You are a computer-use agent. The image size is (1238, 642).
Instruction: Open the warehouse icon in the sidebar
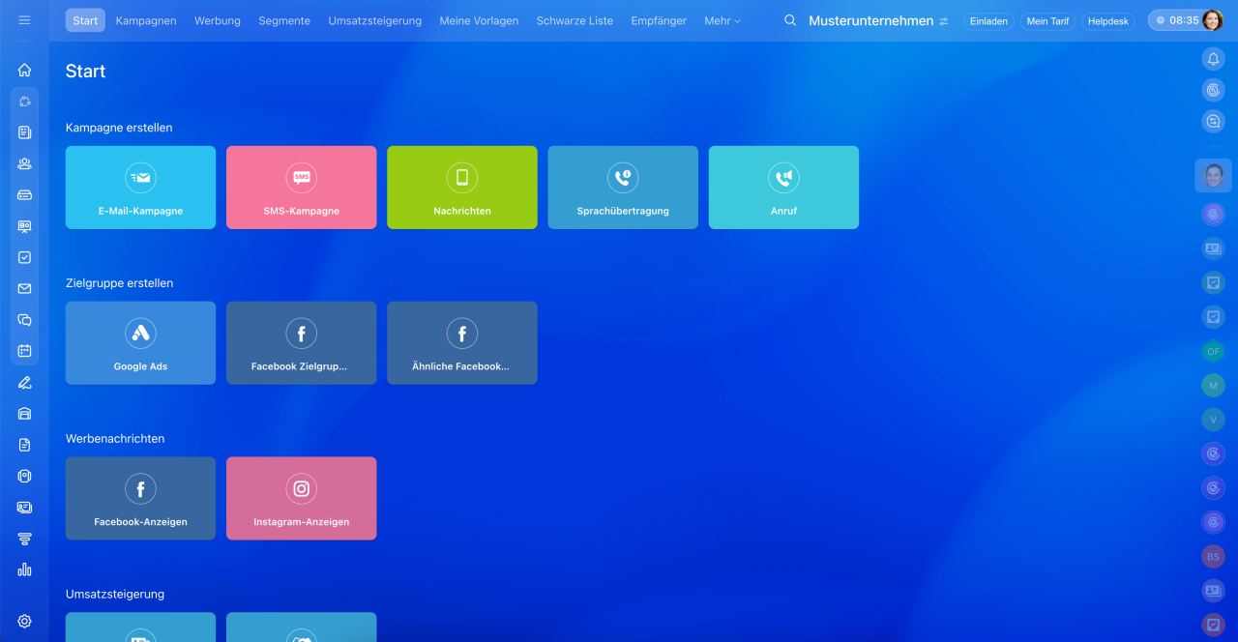coord(24,413)
